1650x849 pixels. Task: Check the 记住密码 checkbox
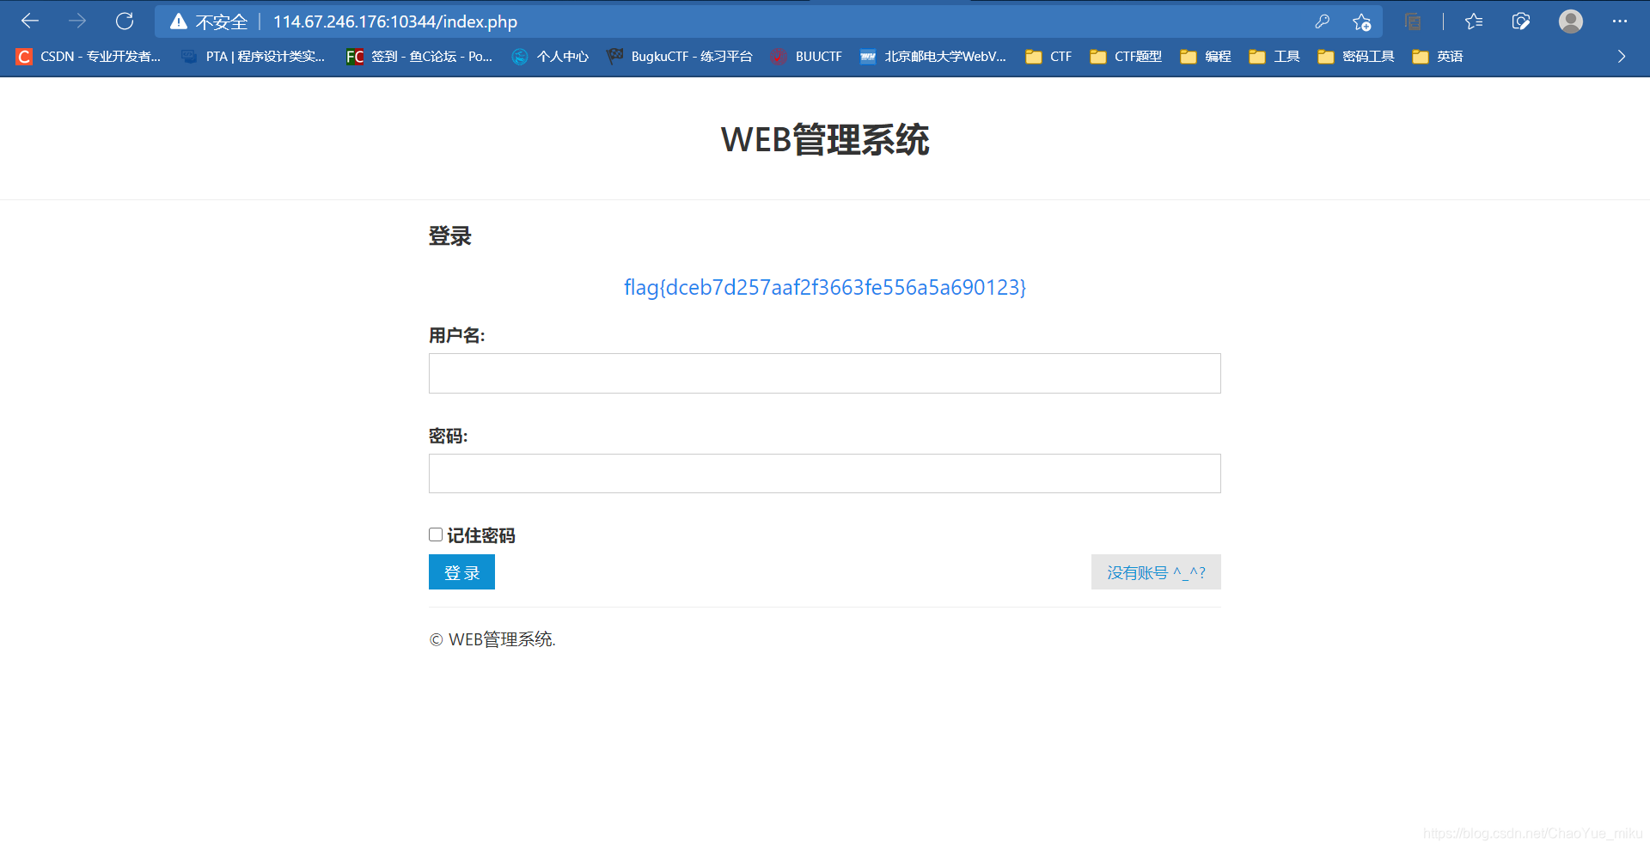435,534
